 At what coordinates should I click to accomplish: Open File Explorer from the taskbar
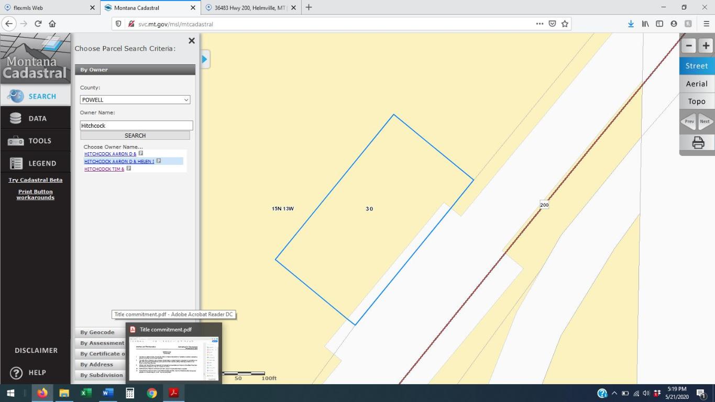click(x=64, y=393)
